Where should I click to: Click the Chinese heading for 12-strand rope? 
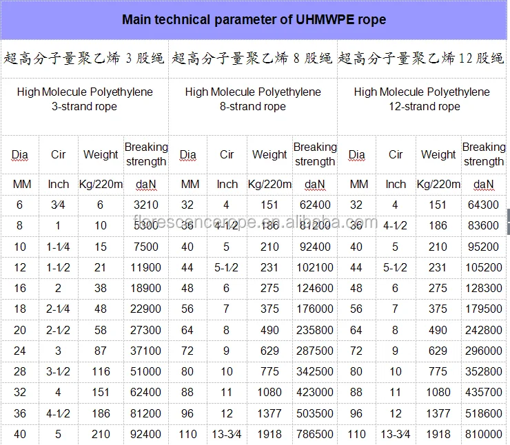pyautogui.click(x=422, y=59)
